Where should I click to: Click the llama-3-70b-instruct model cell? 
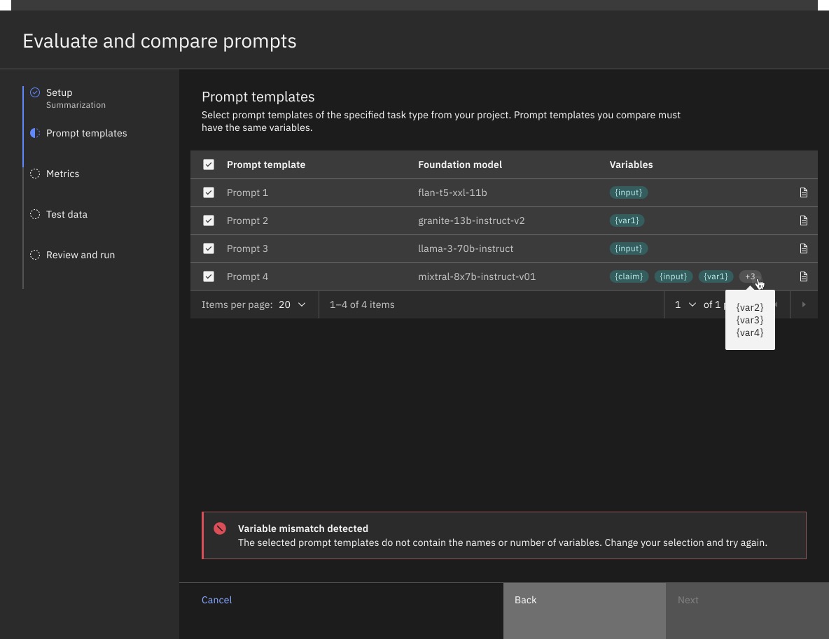pos(466,248)
